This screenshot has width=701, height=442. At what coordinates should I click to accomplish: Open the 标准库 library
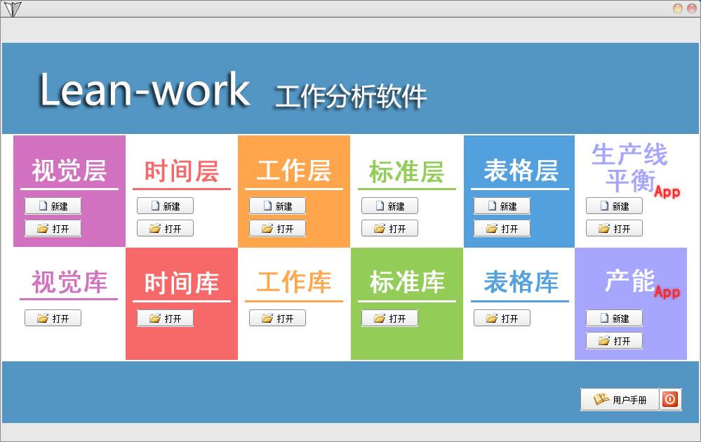[x=389, y=319]
